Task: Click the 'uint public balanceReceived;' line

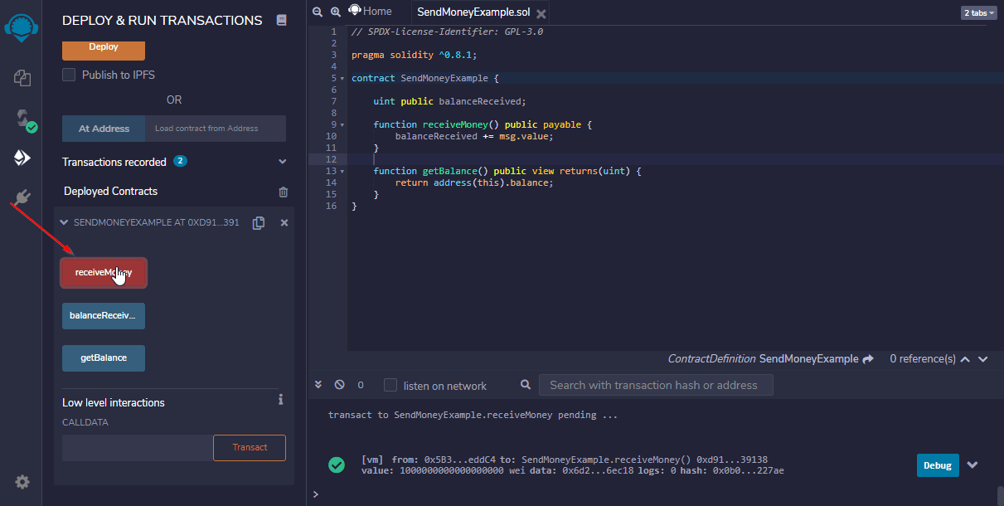Action: point(450,101)
